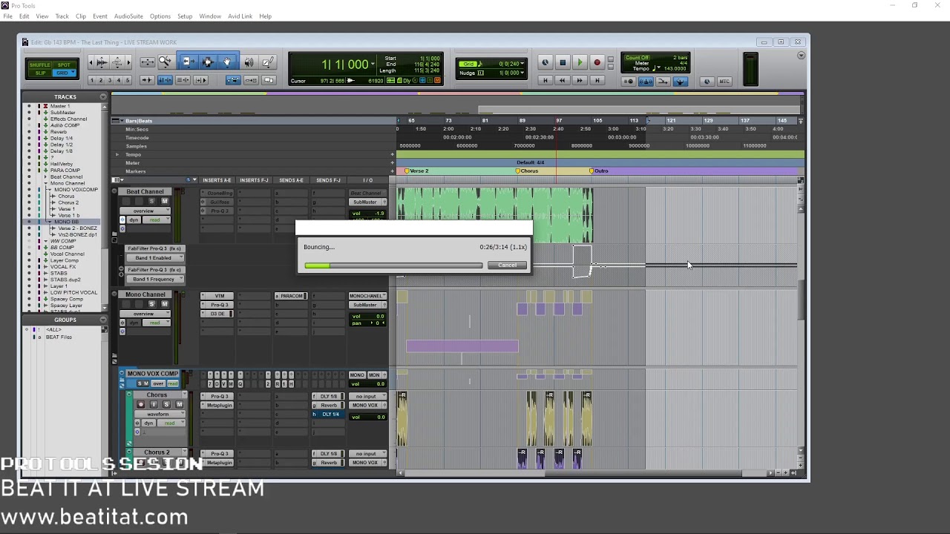Select the Zoomer tool in the toolbar
Image resolution: width=950 pixels, height=534 pixels.
point(165,62)
